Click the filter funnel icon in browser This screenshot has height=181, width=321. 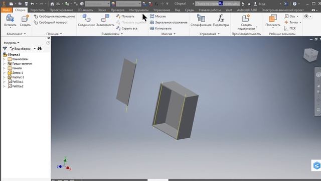click(x=5, y=49)
